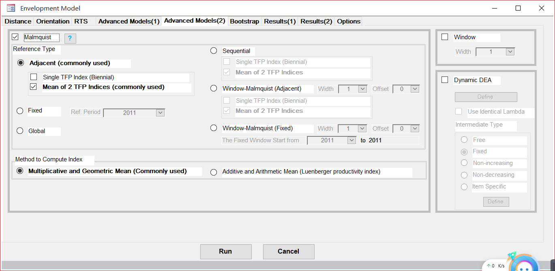Open the Results(1) tab
Viewport: 555px width, 271px height.
coord(279,21)
